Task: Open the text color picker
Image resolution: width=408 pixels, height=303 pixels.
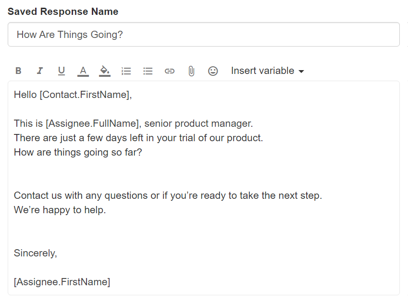Action: [x=83, y=71]
